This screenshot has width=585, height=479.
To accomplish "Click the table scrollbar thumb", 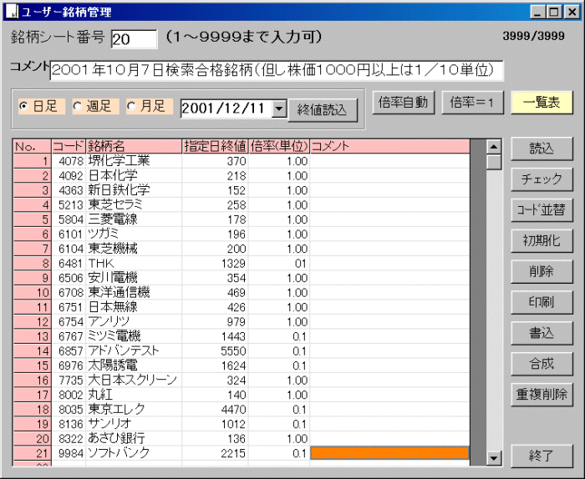I will click(494, 162).
